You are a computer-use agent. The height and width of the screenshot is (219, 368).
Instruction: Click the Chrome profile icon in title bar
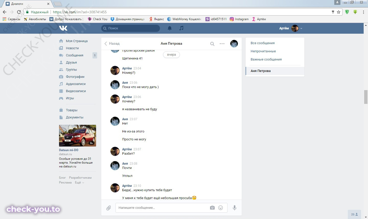(x=337, y=2)
